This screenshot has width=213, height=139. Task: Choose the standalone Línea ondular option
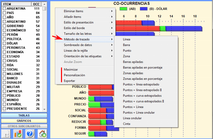click(x=132, y=118)
